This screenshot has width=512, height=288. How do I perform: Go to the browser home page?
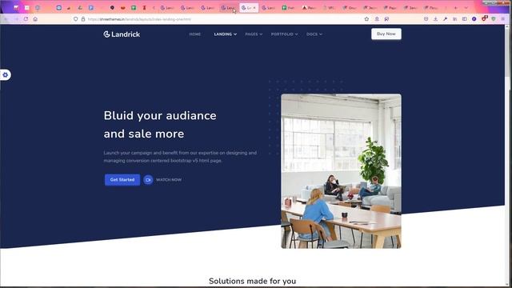[35, 19]
